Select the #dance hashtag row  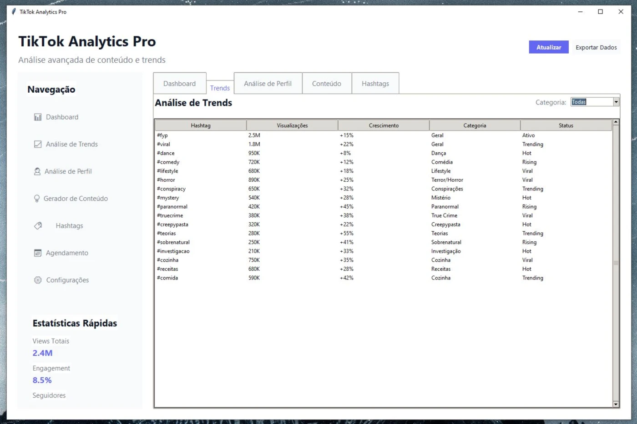coord(383,153)
